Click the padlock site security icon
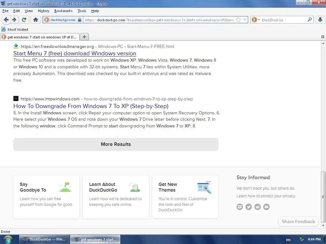This screenshot has width=326, height=244. (x=79, y=20)
